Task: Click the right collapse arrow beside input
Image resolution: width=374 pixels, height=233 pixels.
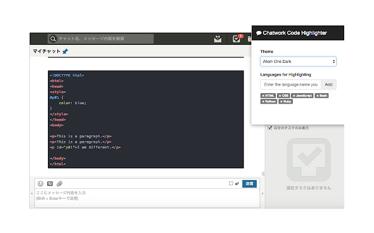Action: [x=262, y=193]
